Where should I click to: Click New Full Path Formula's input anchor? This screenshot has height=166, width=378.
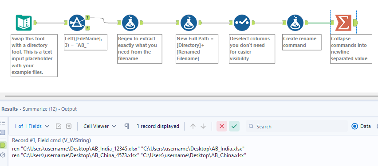pyautogui.click(x=177, y=23)
